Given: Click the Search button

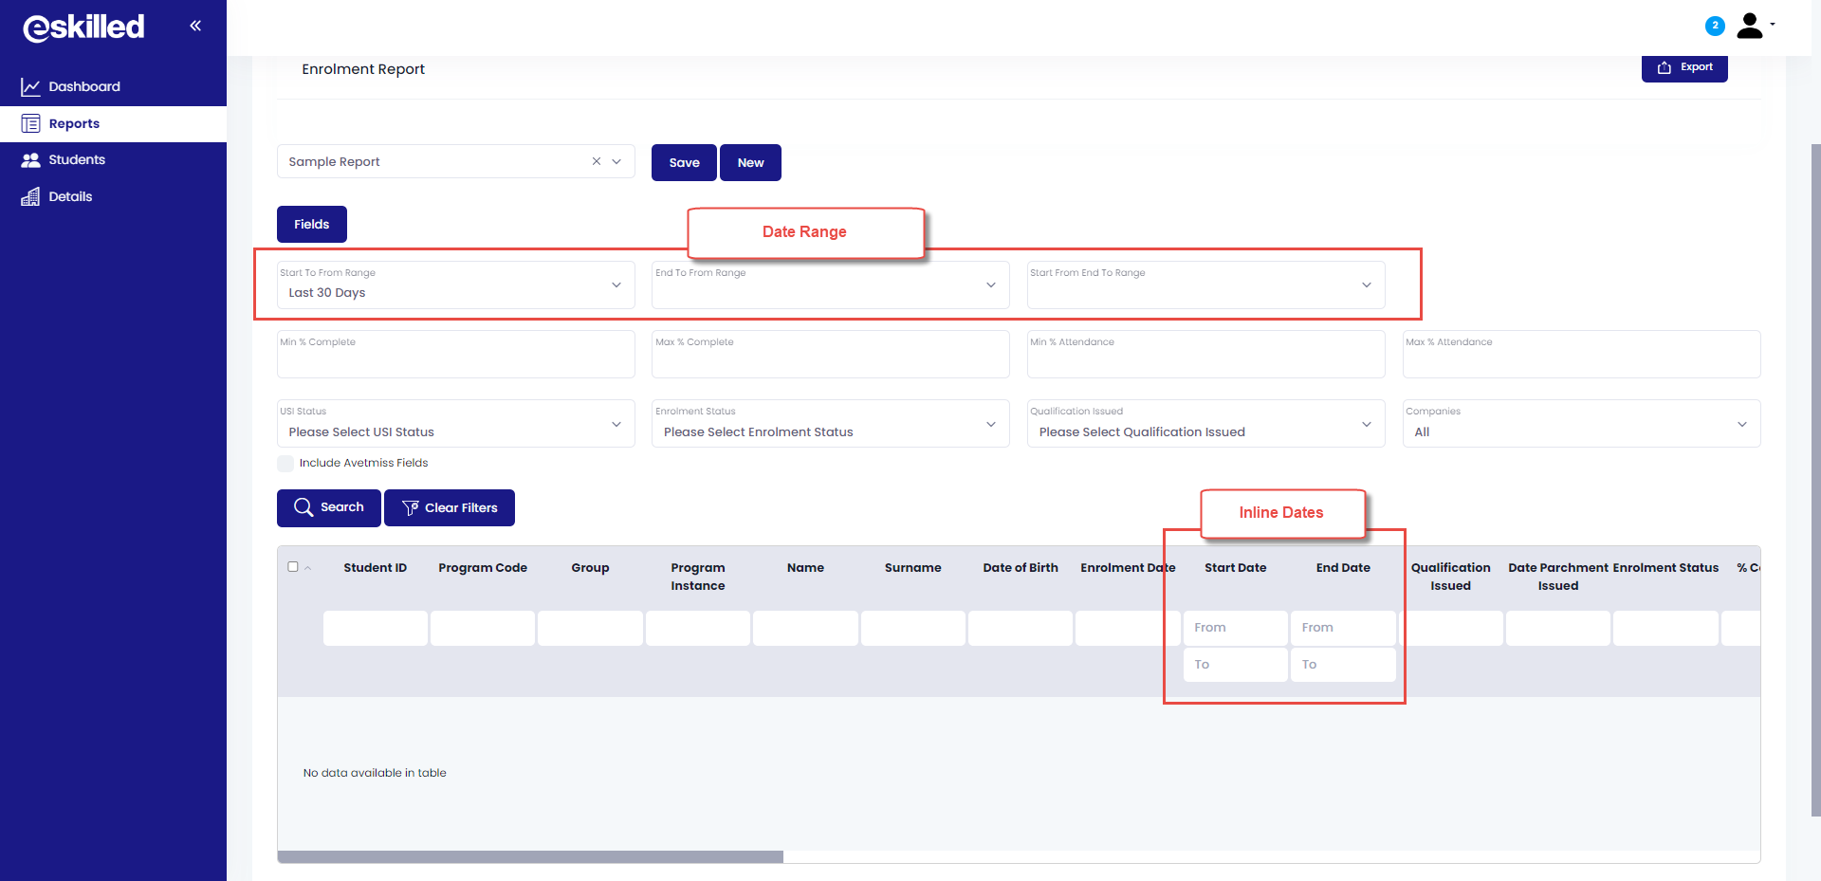Looking at the screenshot, I should 329,508.
